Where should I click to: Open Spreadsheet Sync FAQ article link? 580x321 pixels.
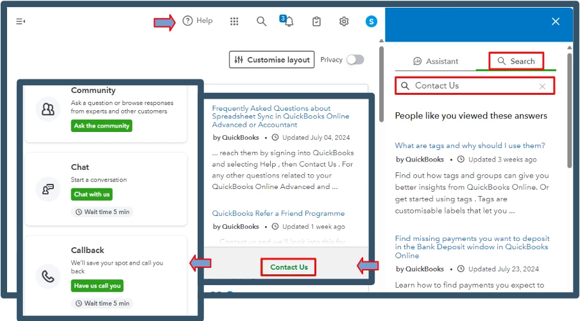tap(281, 117)
